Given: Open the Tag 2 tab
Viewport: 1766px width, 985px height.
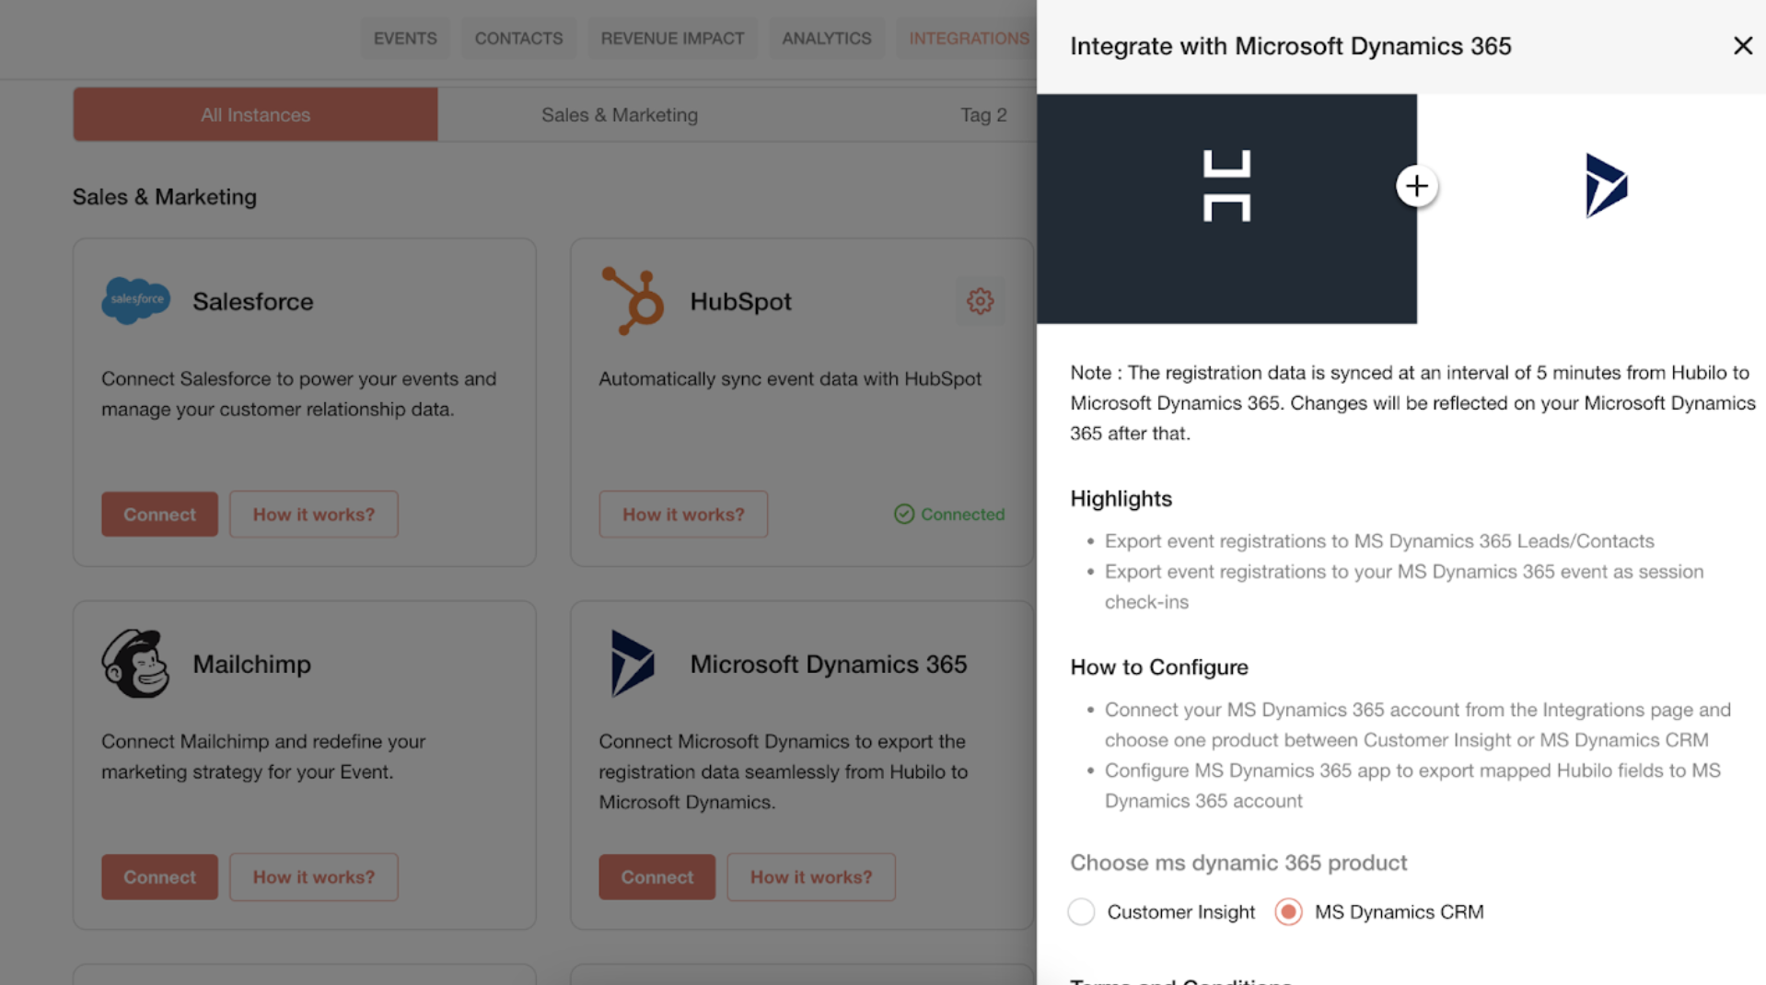Looking at the screenshot, I should pyautogui.click(x=983, y=115).
